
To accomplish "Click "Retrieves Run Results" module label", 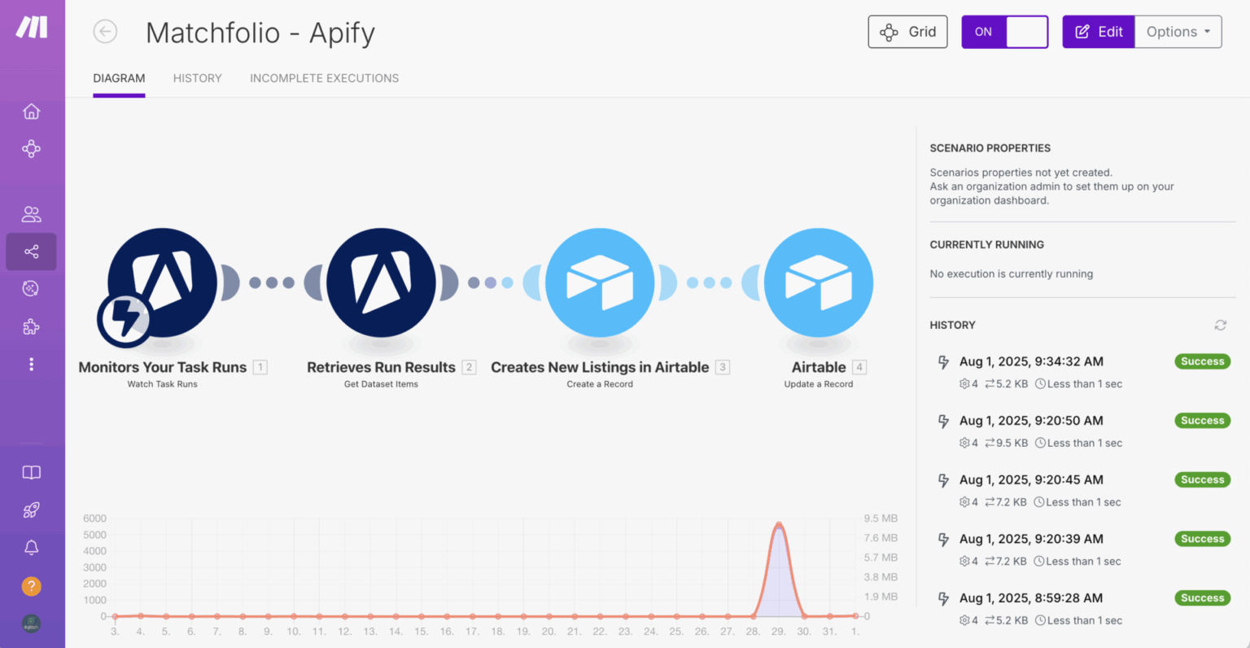I will (x=381, y=367).
